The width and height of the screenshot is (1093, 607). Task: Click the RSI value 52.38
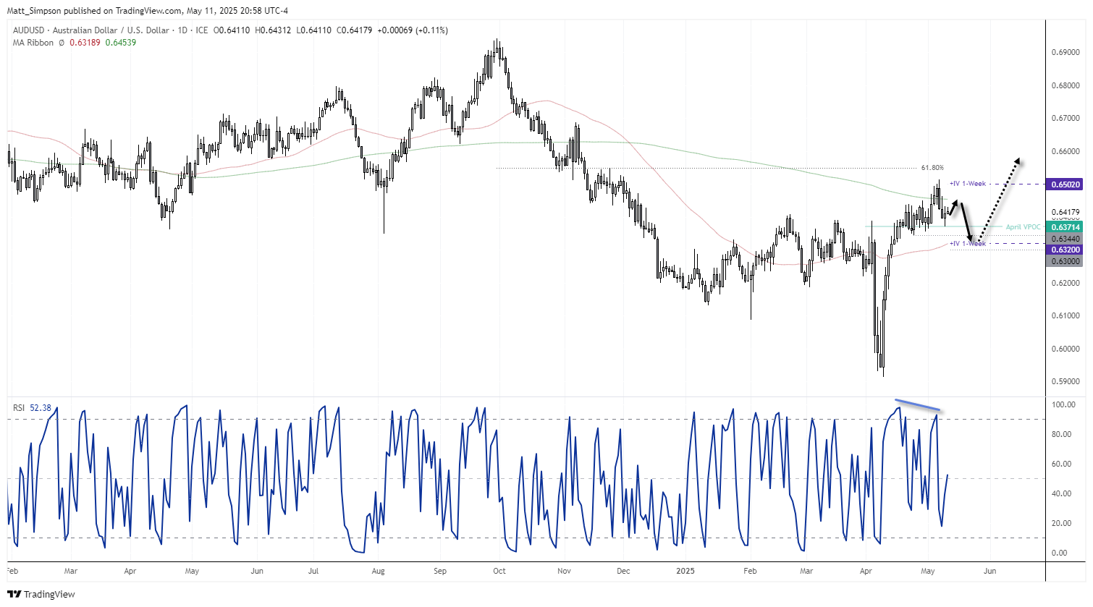[40, 407]
